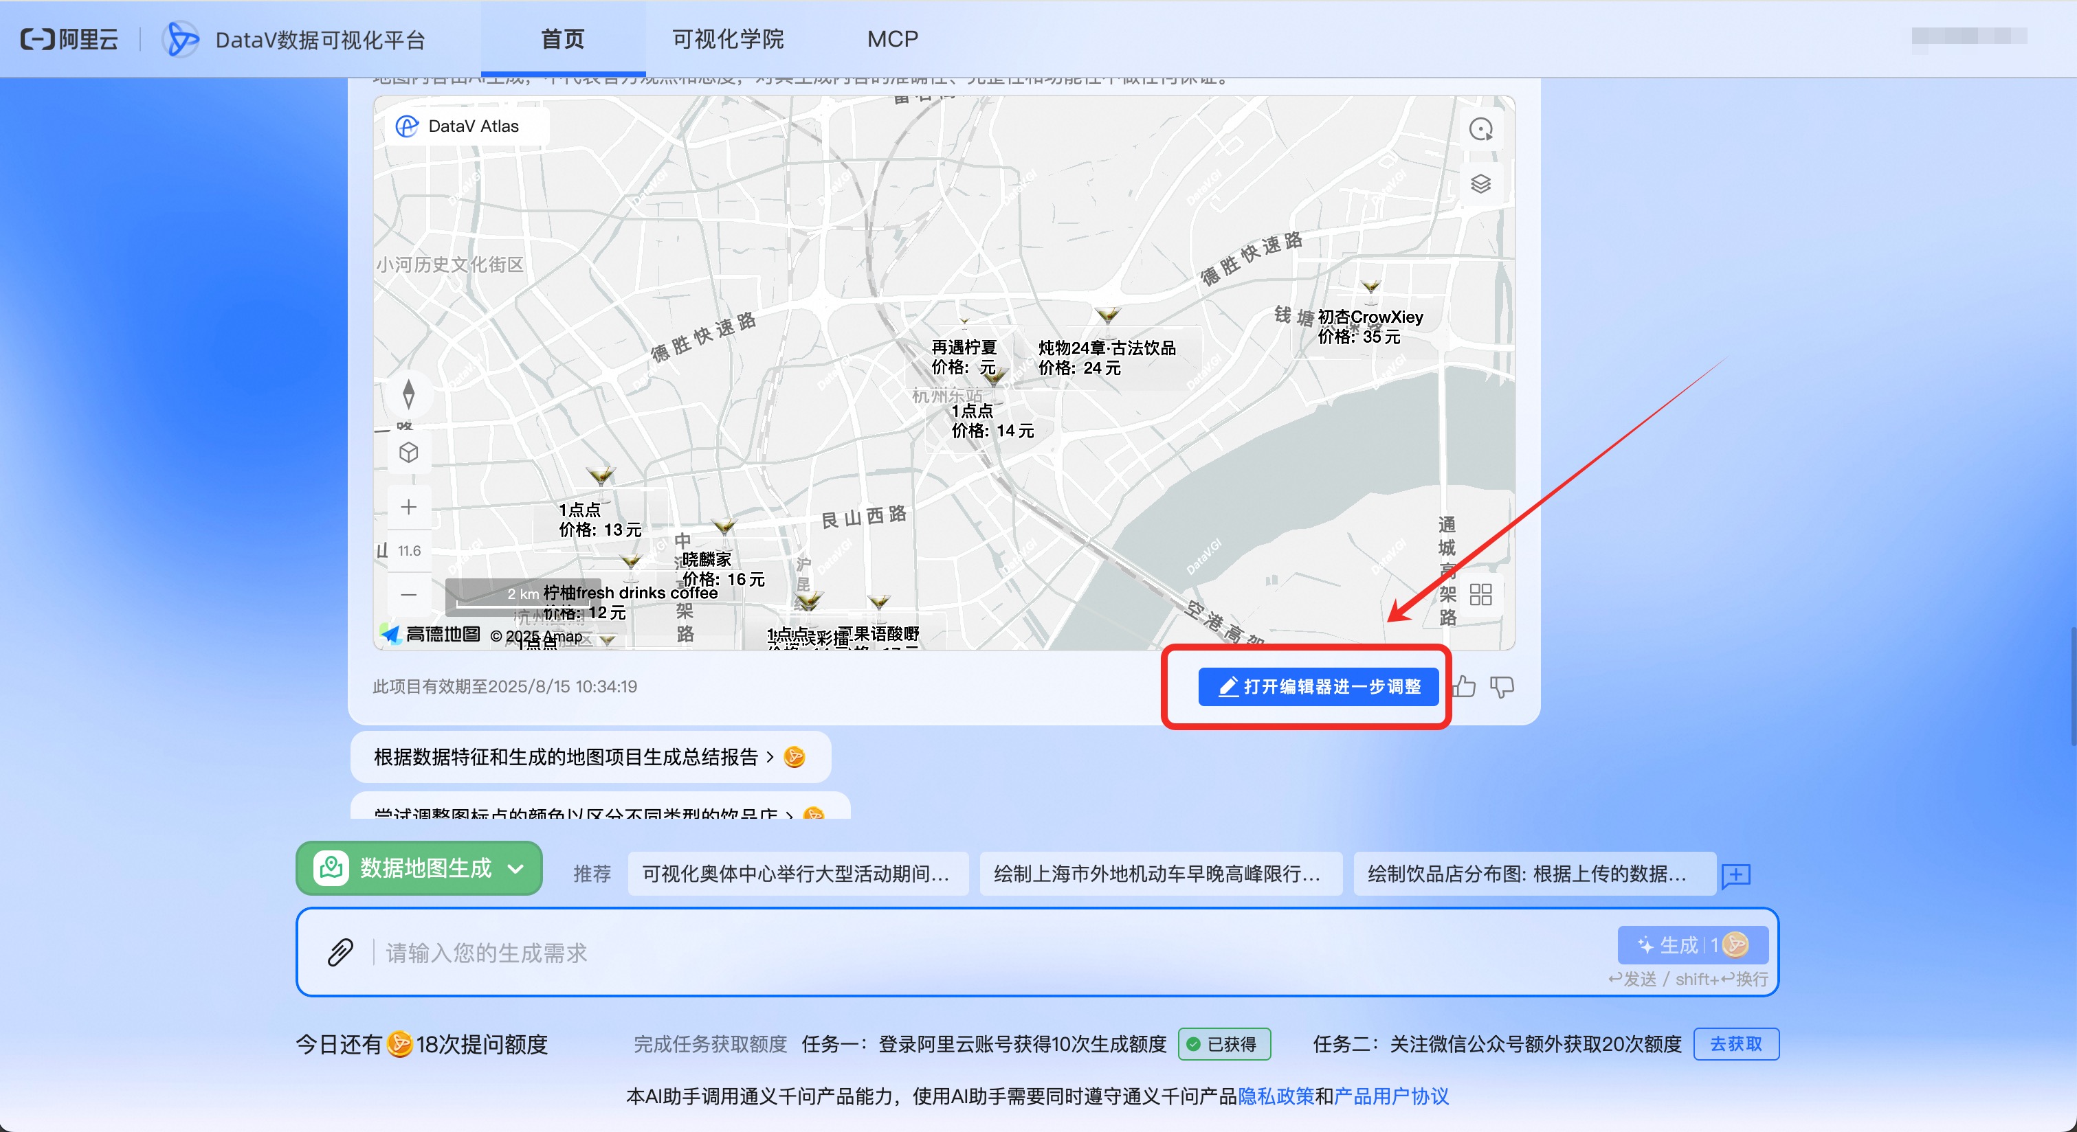Click the 高德地图 Amap logo
The image size is (2077, 1132).
click(432, 635)
